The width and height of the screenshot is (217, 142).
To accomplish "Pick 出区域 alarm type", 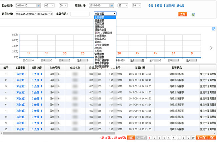I will click(98, 48).
